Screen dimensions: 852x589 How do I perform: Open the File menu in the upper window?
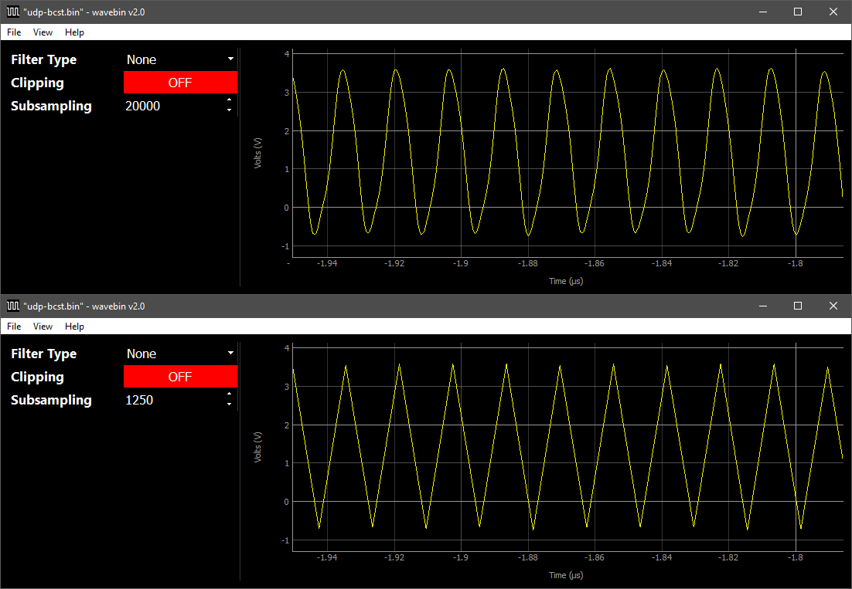[14, 32]
